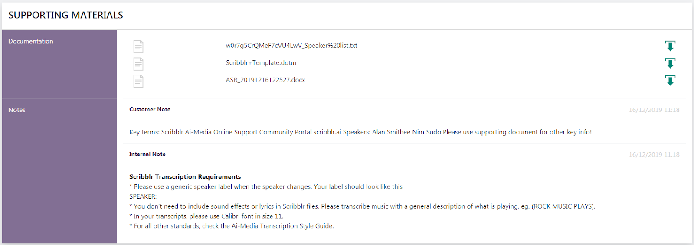Download the ASR_20191216122527.docx file
The height and width of the screenshot is (245, 694).
click(x=670, y=81)
